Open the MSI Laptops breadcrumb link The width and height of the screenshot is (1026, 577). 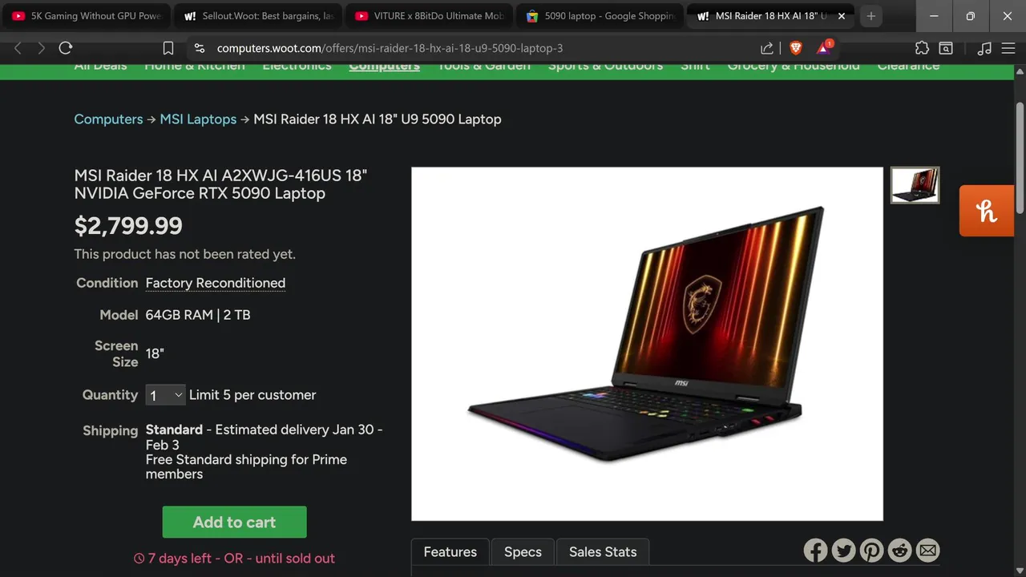pyautogui.click(x=198, y=119)
